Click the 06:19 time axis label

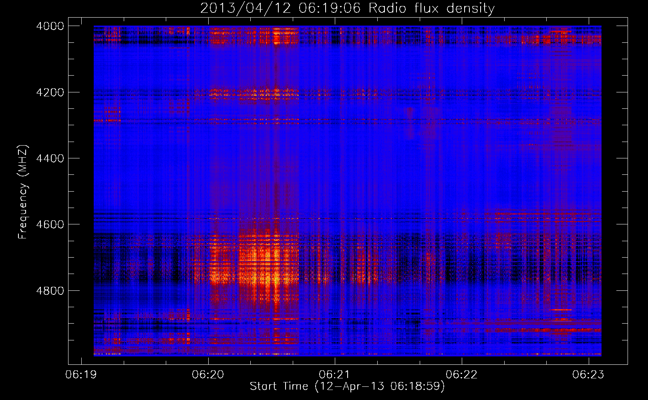81,374
